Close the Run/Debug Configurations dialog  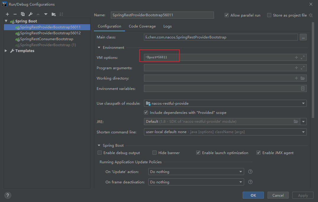pyautogui.click(x=311, y=4)
